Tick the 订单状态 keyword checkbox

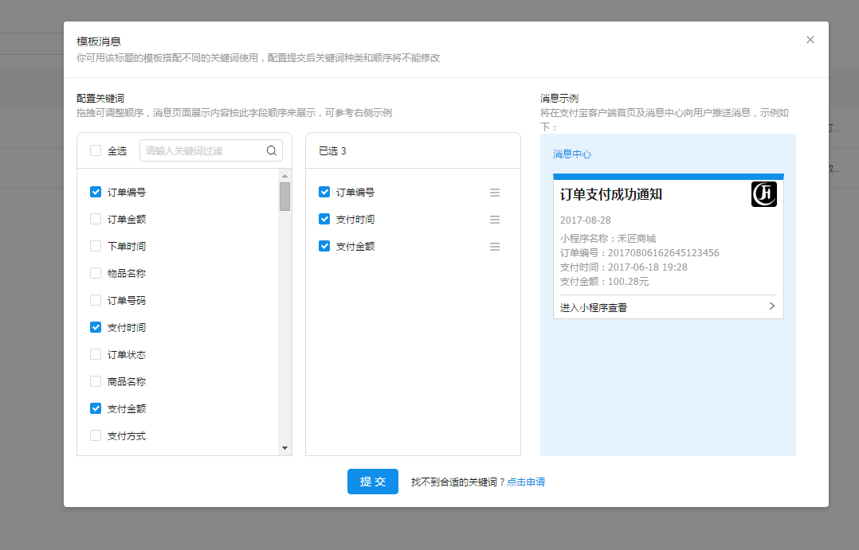tap(96, 354)
